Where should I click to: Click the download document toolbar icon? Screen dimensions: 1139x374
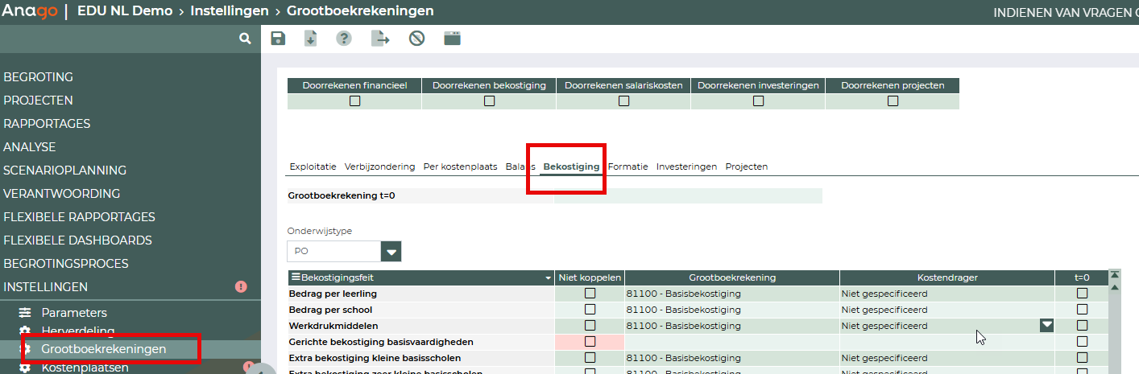click(x=310, y=39)
